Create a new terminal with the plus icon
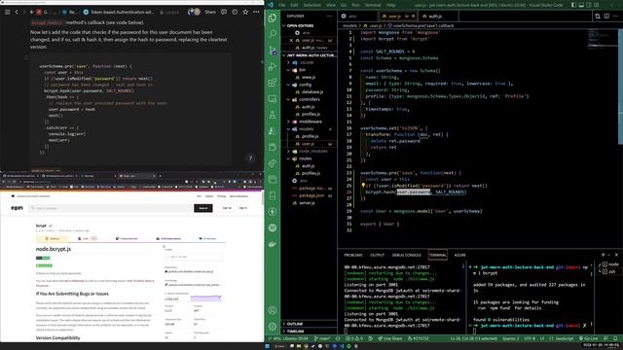The image size is (623, 350). [604, 255]
